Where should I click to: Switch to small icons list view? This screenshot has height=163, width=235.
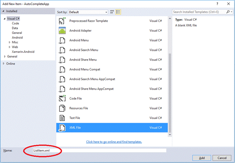point(118,12)
